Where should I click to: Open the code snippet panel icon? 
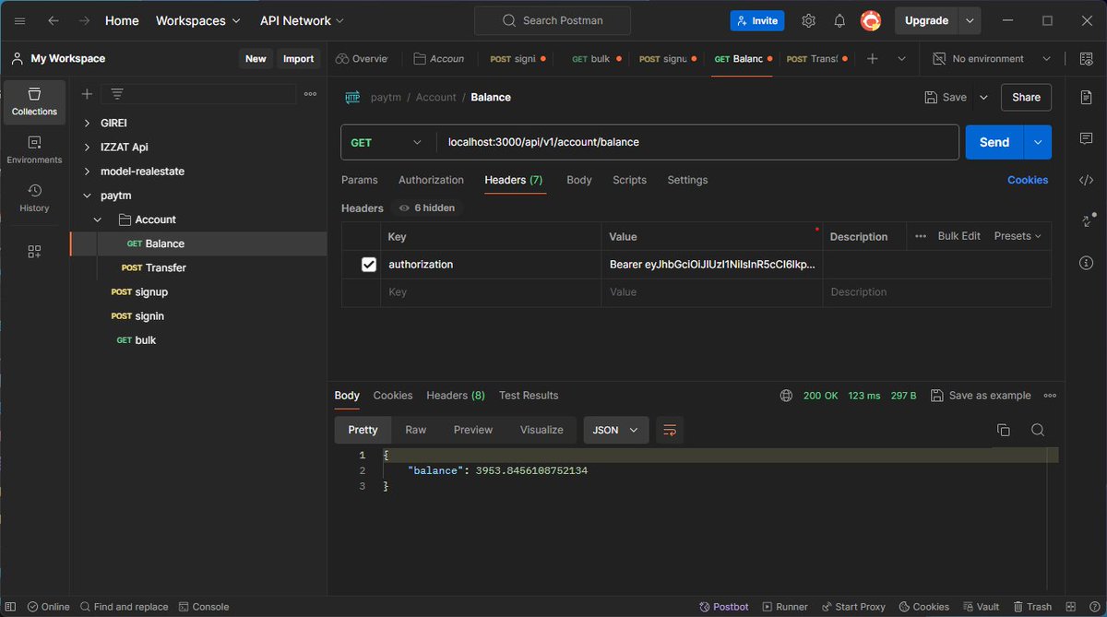pos(1086,180)
